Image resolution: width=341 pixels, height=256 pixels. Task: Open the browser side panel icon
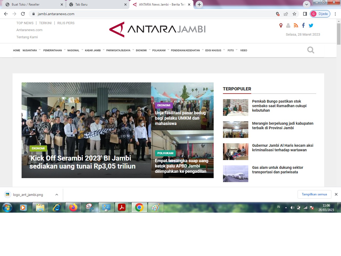[305, 14]
